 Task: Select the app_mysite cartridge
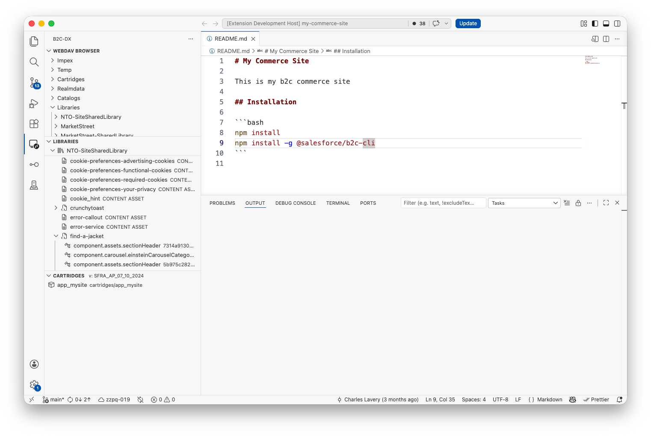coord(123,285)
